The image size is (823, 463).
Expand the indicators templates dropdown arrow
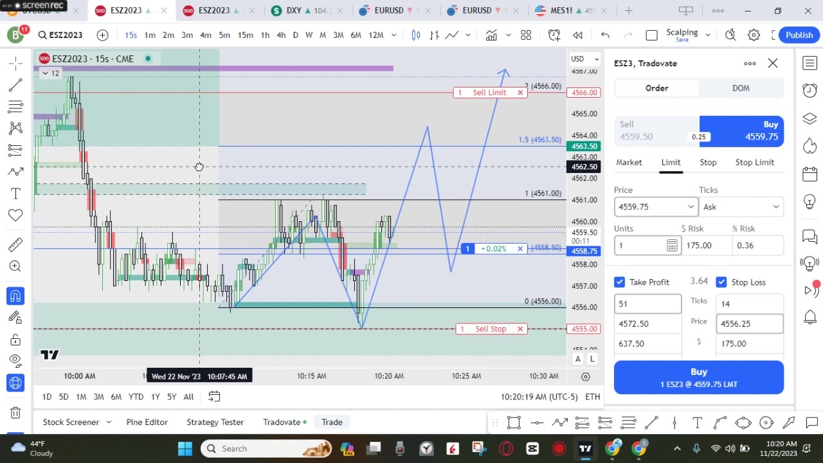tap(508, 35)
